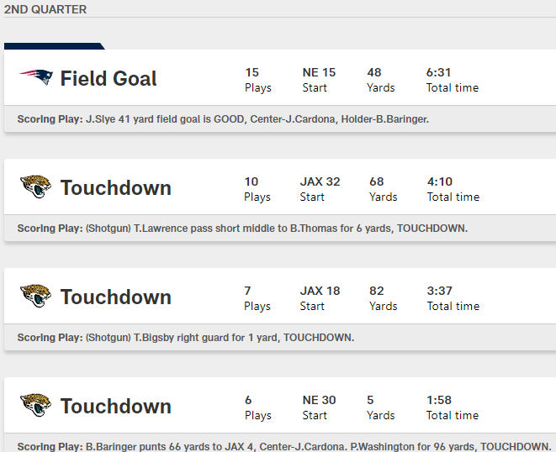Click the T.Lawrence pass to B.Thomas scoring play
This screenshot has height=452, width=556.
(x=276, y=229)
